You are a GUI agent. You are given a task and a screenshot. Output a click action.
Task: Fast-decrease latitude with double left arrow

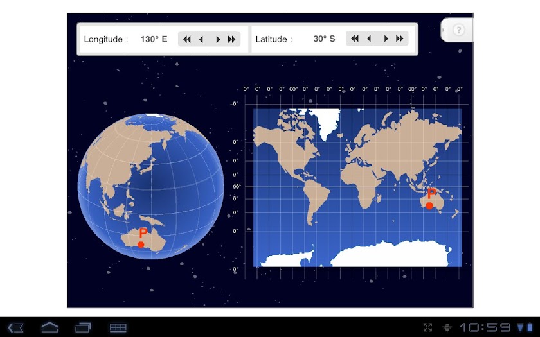coord(355,39)
